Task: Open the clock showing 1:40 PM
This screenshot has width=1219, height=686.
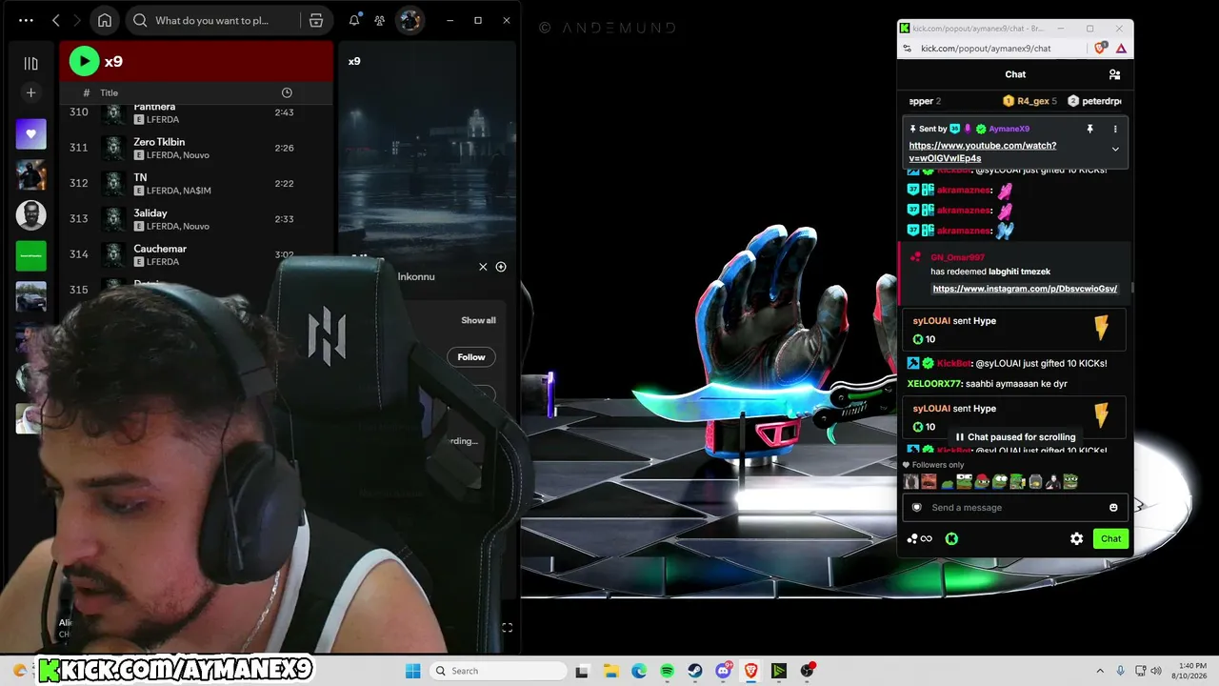Action: 1188,671
